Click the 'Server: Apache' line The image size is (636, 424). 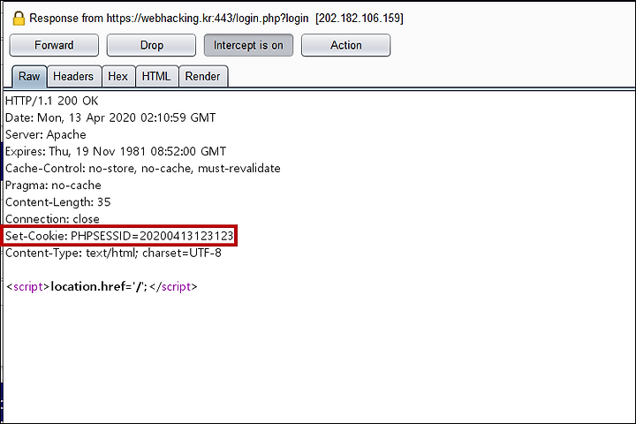46,134
